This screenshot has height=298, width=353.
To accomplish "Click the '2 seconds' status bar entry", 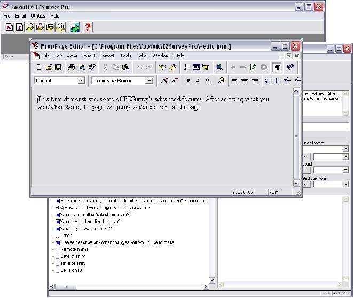I will [x=243, y=192].
